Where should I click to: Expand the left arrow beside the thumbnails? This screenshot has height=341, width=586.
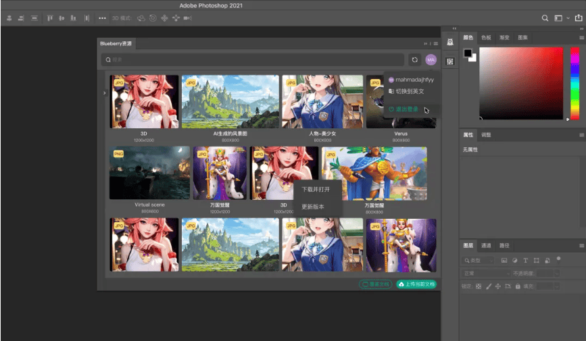click(x=104, y=93)
